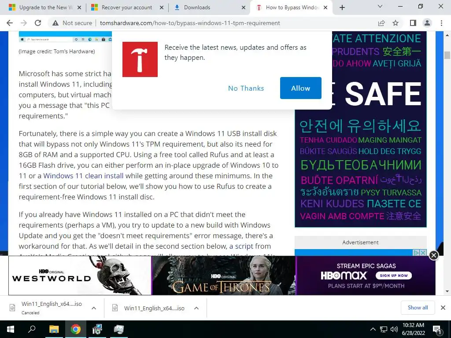Screen dimensions: 451x338
Task: Open the Action Center notifications
Action: [437, 330]
